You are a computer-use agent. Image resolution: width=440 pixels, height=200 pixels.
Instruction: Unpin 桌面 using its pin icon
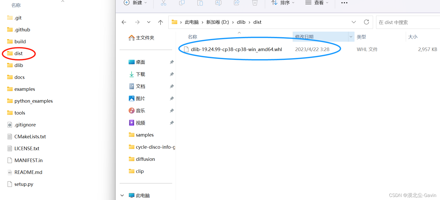pos(172,62)
